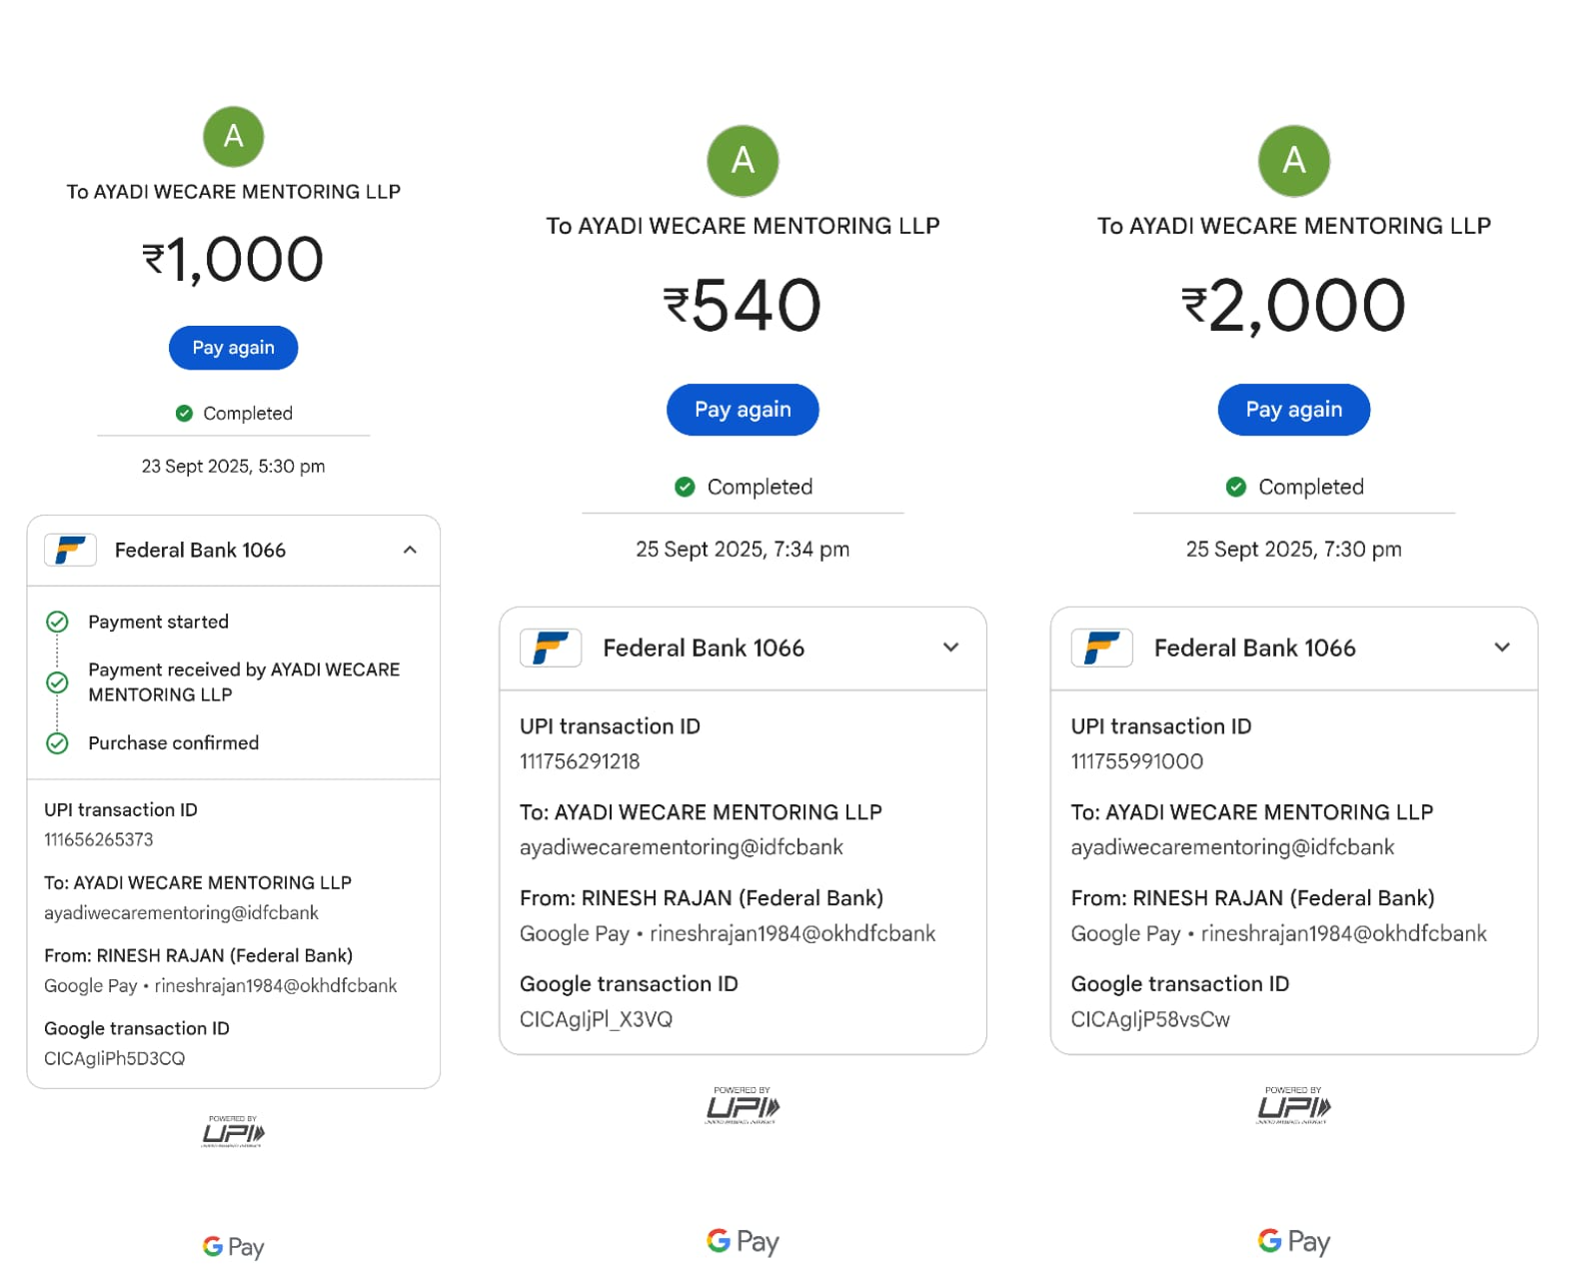Click the avatar on the ₹540 receipt
The image size is (1570, 1279).
[743, 161]
